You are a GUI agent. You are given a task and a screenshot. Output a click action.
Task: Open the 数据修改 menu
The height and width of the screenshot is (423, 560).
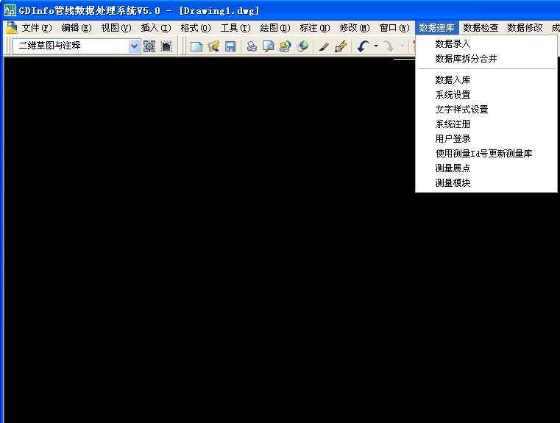coord(525,28)
